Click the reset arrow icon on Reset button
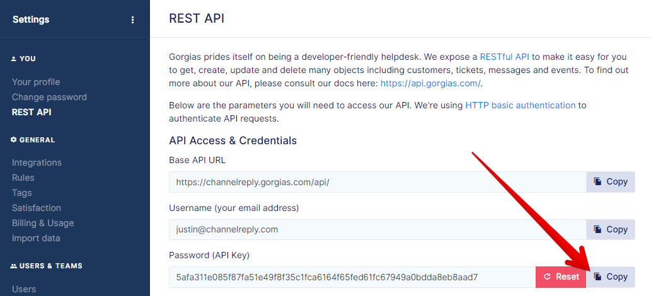651x296 pixels. click(x=547, y=277)
